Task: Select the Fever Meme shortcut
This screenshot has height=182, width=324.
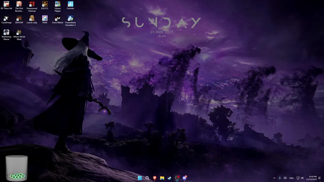Action: click(58, 20)
